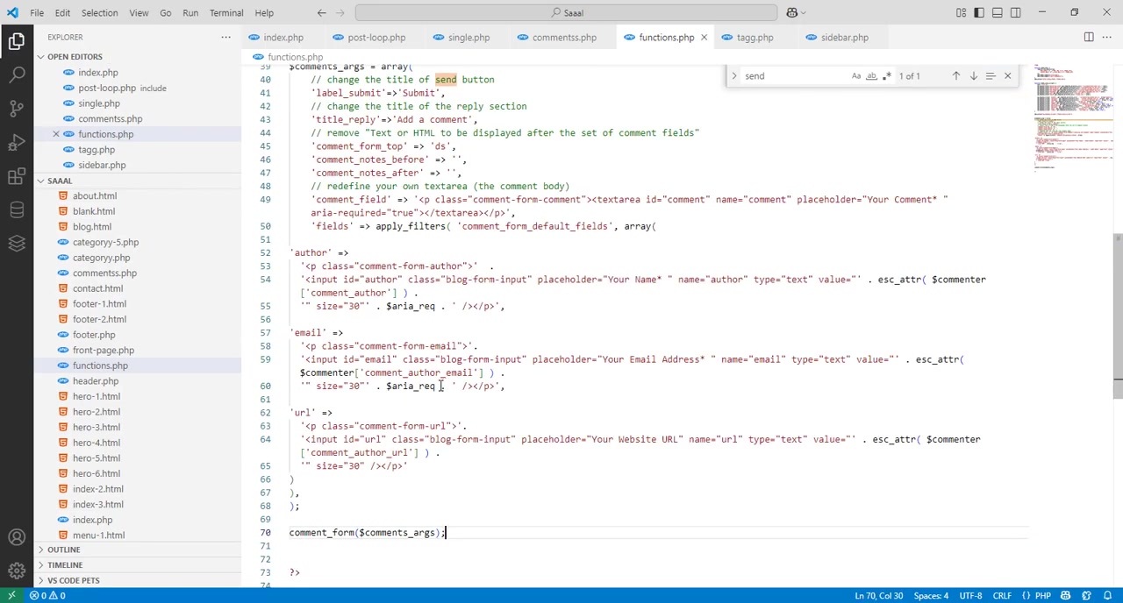Open the Manage settings gear icon
Screen dimensions: 1123x603
click(17, 571)
